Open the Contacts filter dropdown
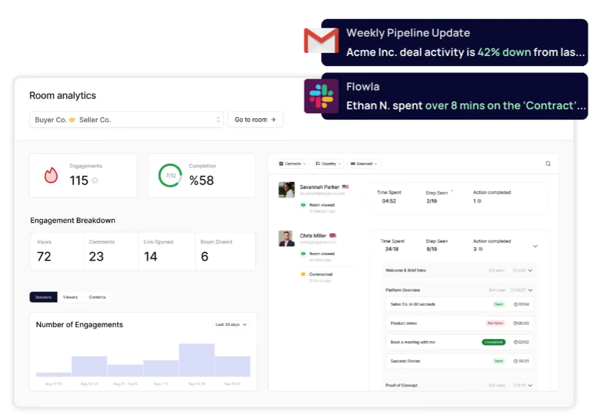This screenshot has width=589, height=416. coord(292,164)
